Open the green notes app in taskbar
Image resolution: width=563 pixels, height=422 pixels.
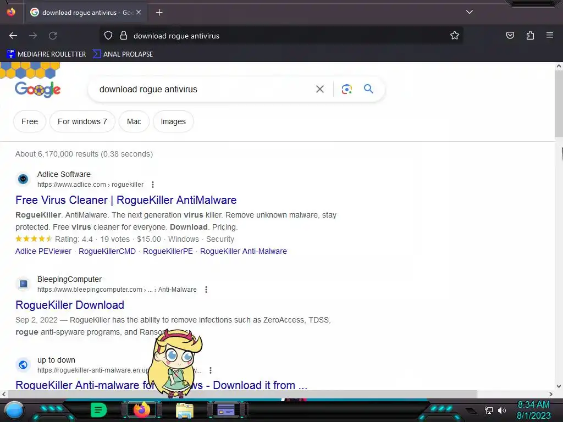point(98,410)
